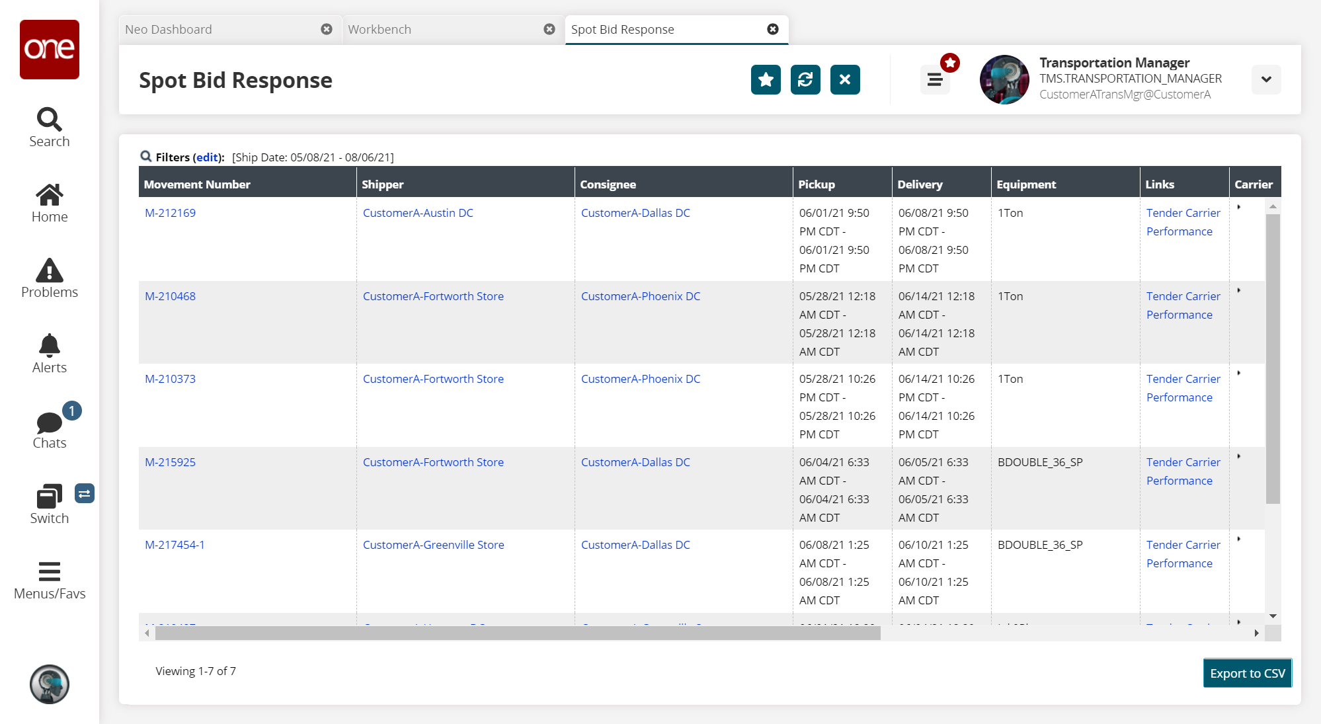
Task: Open Chats with unread badge
Action: pos(49,429)
